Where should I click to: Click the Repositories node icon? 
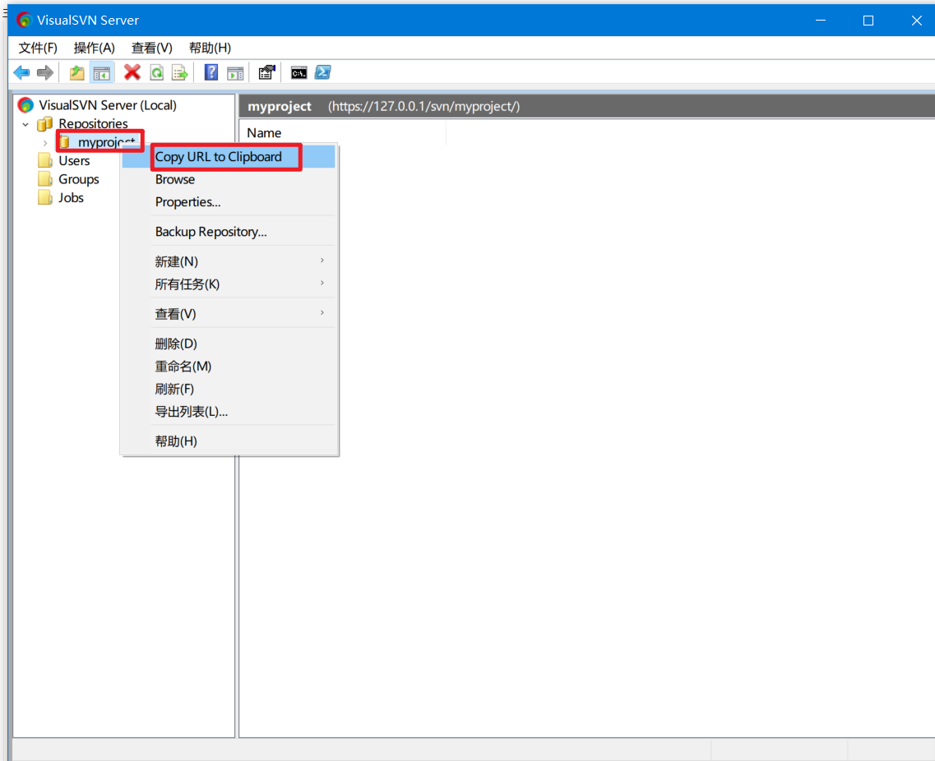45,124
